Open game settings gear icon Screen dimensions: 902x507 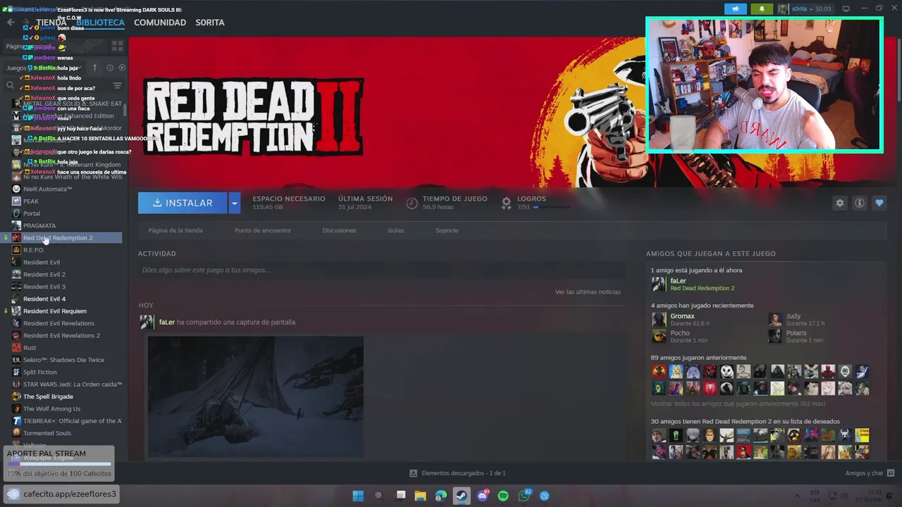point(839,203)
